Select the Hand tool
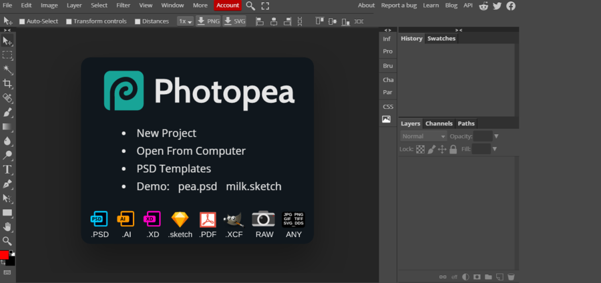Viewport: 601px width, 283px height. coord(7,227)
